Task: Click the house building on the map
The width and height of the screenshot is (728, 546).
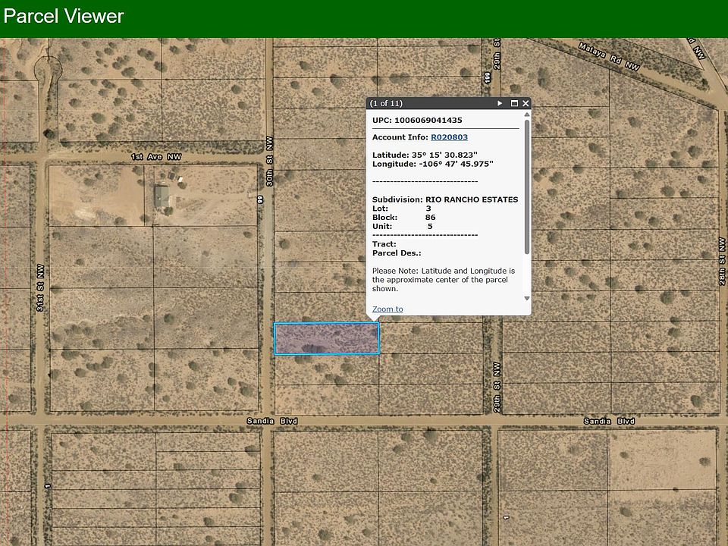Action: pos(162,196)
